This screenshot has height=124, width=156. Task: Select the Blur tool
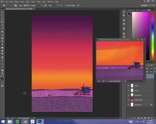pyautogui.click(x=2, y=51)
